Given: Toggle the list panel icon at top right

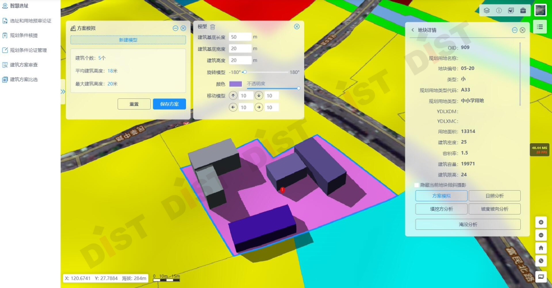Looking at the screenshot, I should [x=540, y=27].
